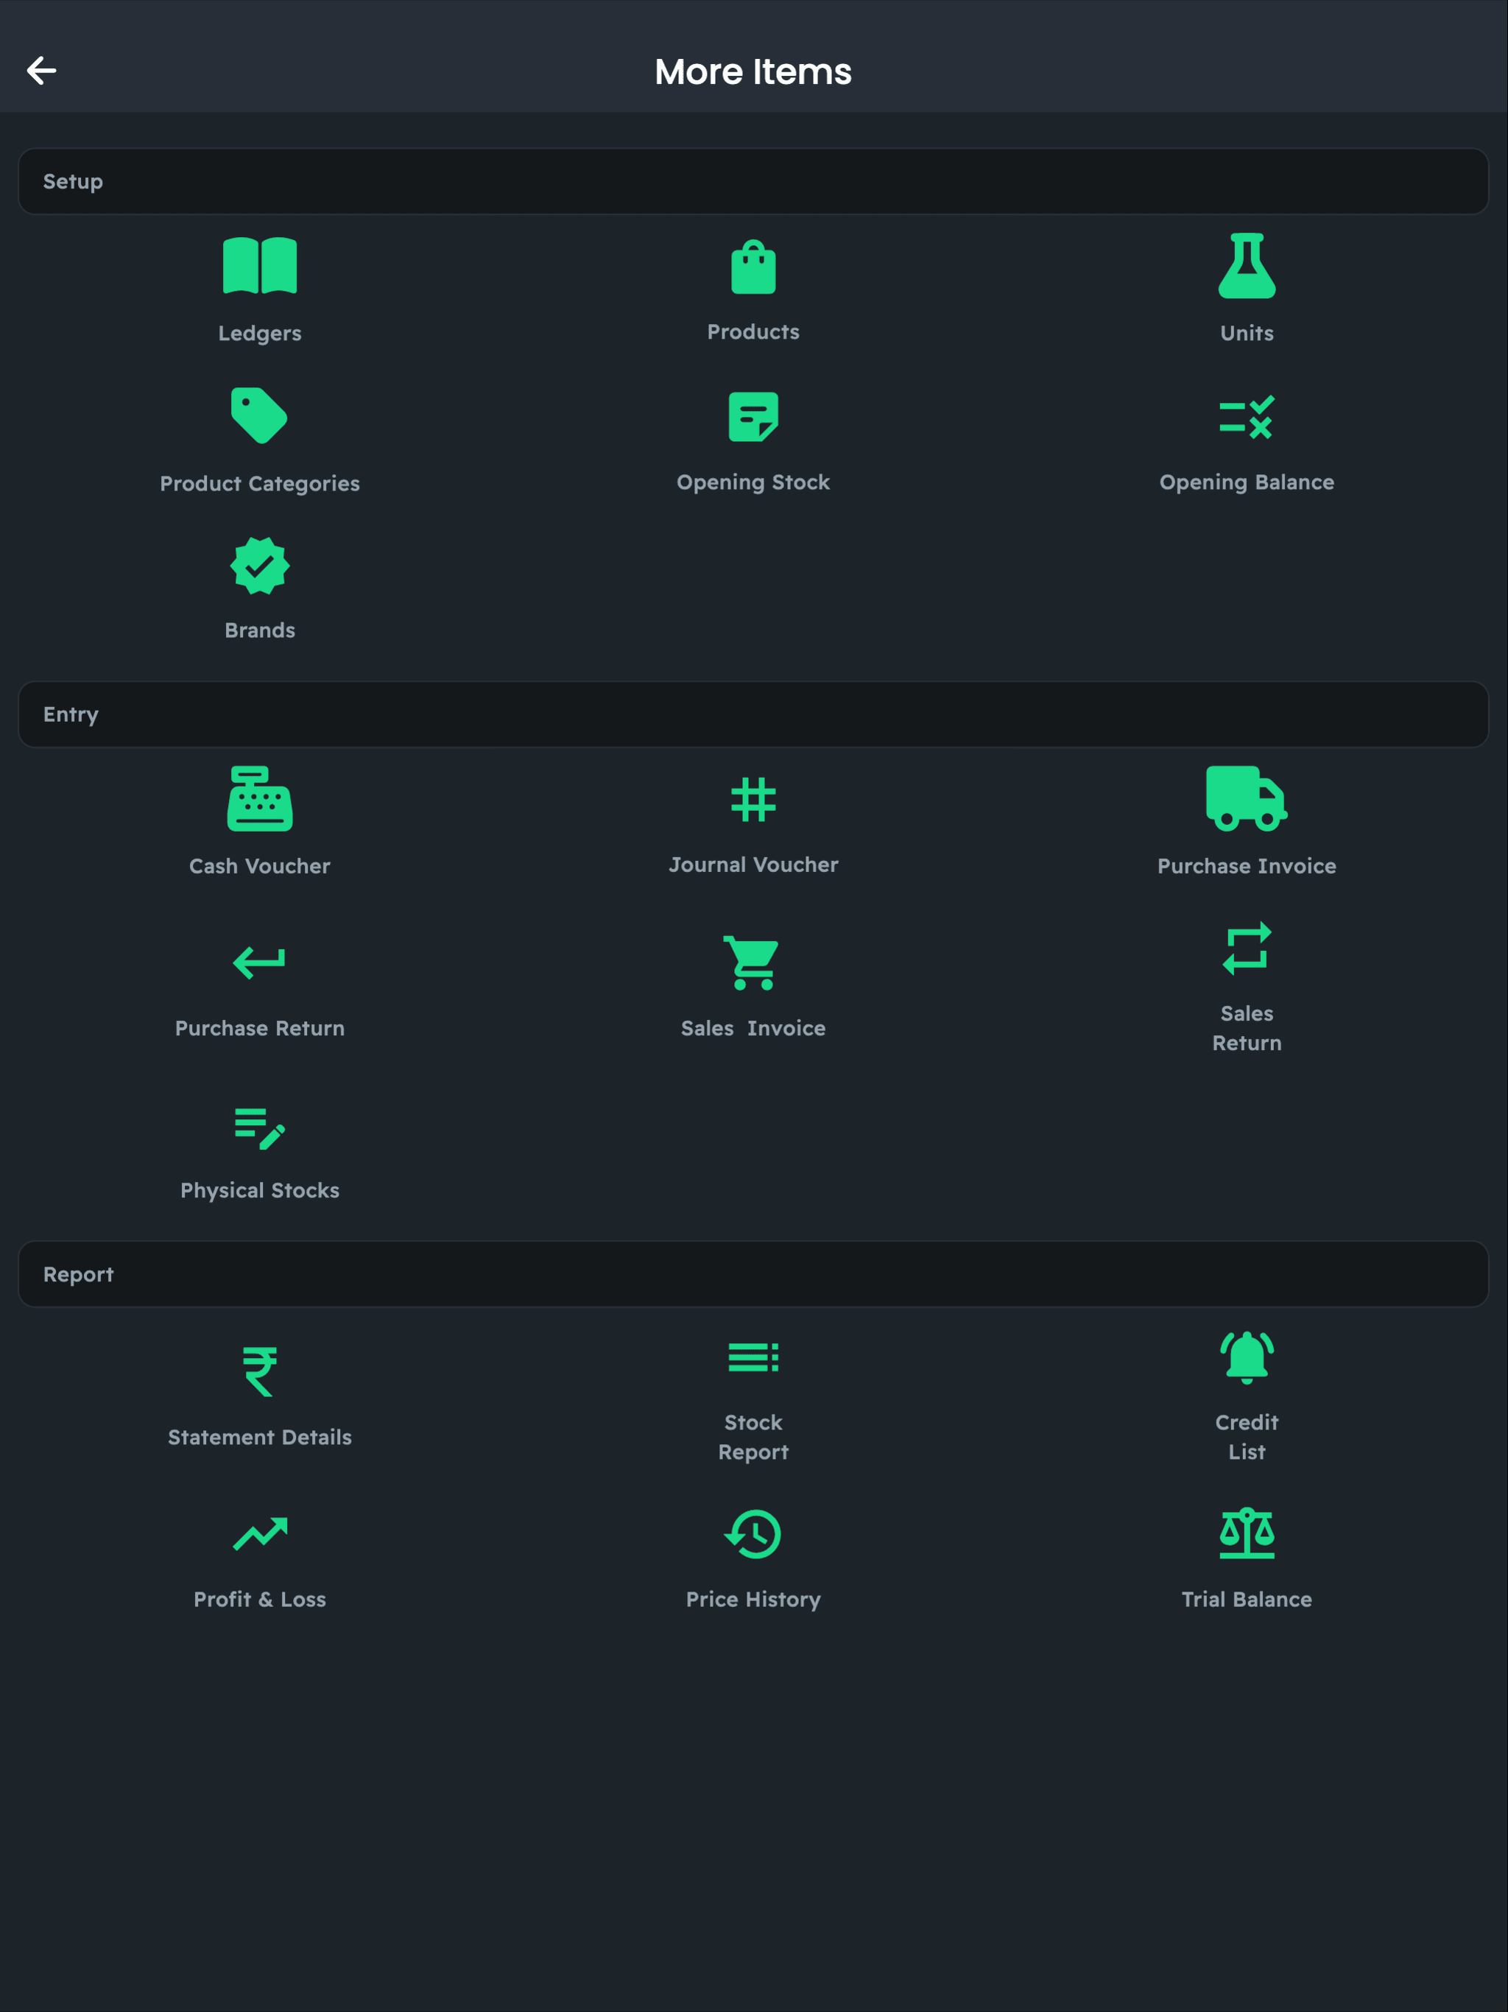Open the Brands verified badge icon
Screen dimensions: 1508x2012
point(260,566)
